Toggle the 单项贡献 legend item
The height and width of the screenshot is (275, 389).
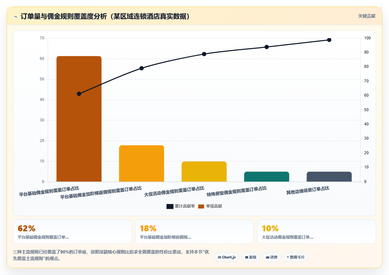click(210, 206)
